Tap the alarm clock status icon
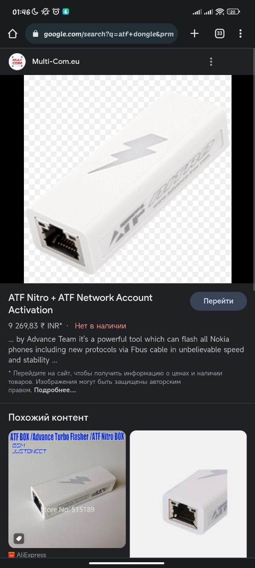This screenshot has width=255, height=568. 56,12
